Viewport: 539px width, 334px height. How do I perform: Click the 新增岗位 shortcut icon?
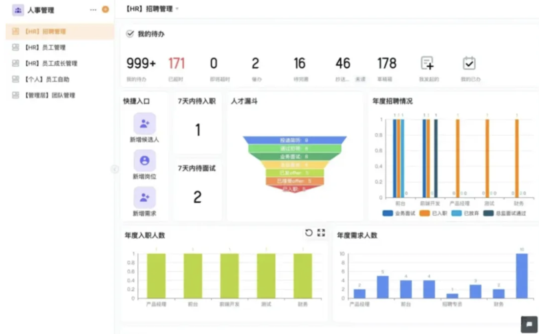coord(145,161)
